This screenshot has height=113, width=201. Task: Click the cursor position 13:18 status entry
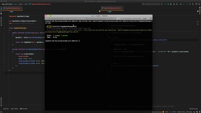point(166,112)
